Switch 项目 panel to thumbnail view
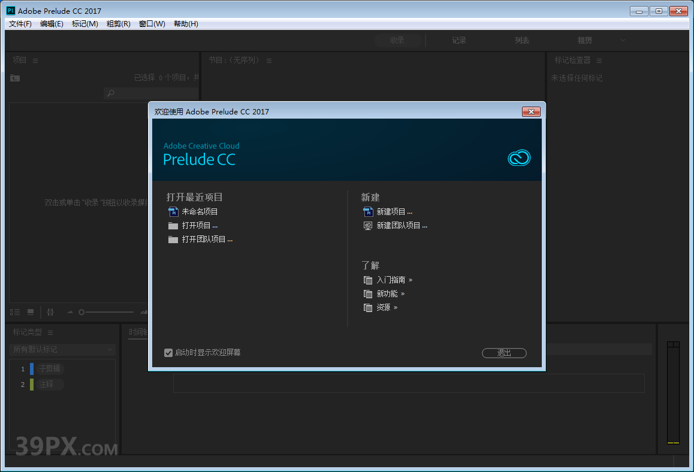694x472 pixels. click(31, 312)
